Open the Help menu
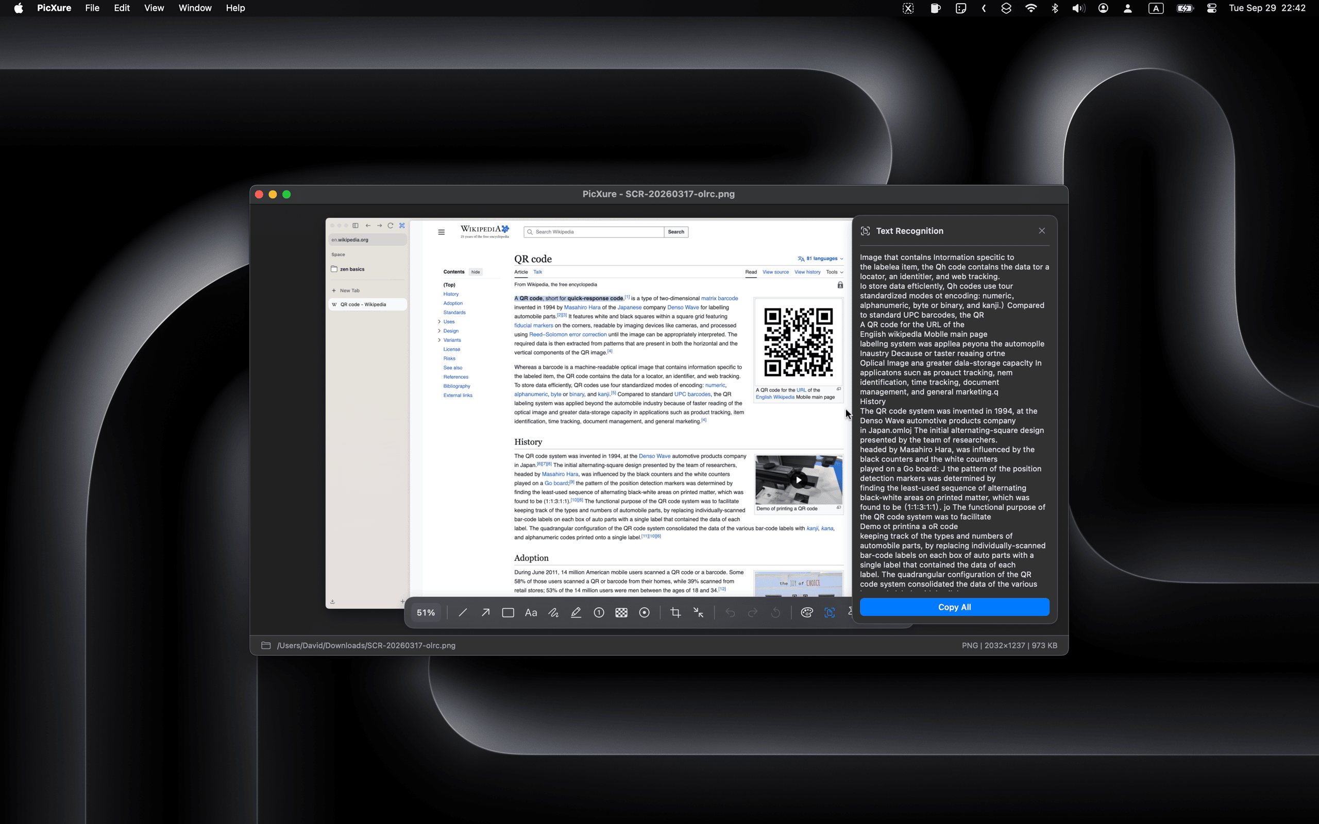Image resolution: width=1319 pixels, height=824 pixels. tap(235, 8)
